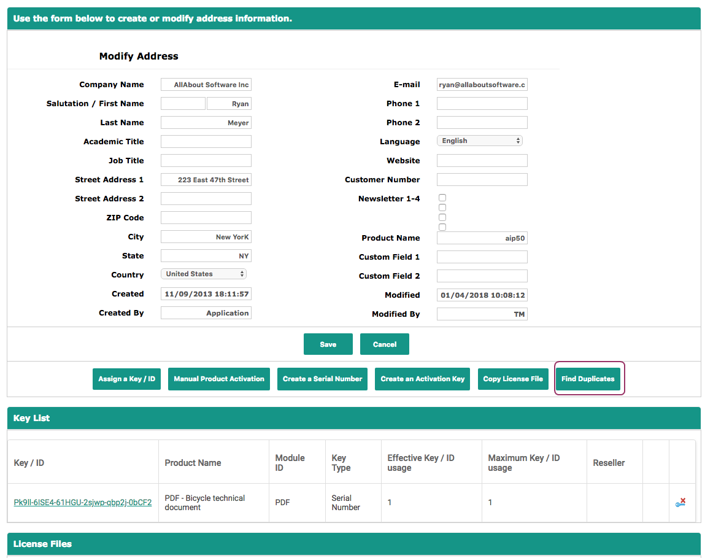This screenshot has width=705, height=558.
Task: Check the first Newsletter checkbox
Action: pos(442,198)
